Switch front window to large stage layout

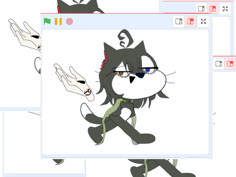tap(190, 22)
